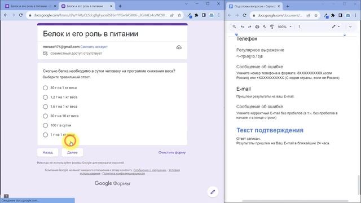
Task: Select the "Подготовка вопросов" Docs tab
Action: coord(254,6)
